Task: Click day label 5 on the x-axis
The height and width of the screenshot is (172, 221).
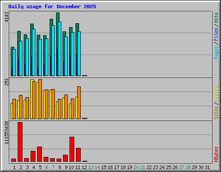Action: 40,167
